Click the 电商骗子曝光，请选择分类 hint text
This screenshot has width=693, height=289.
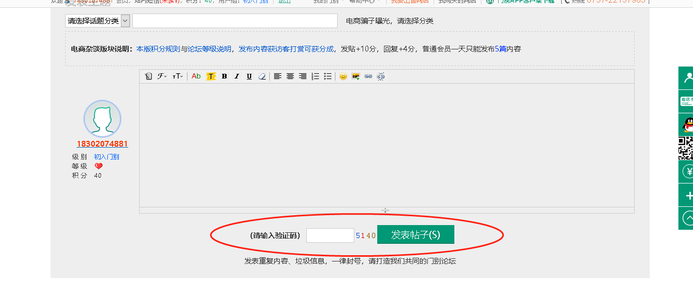pos(390,21)
